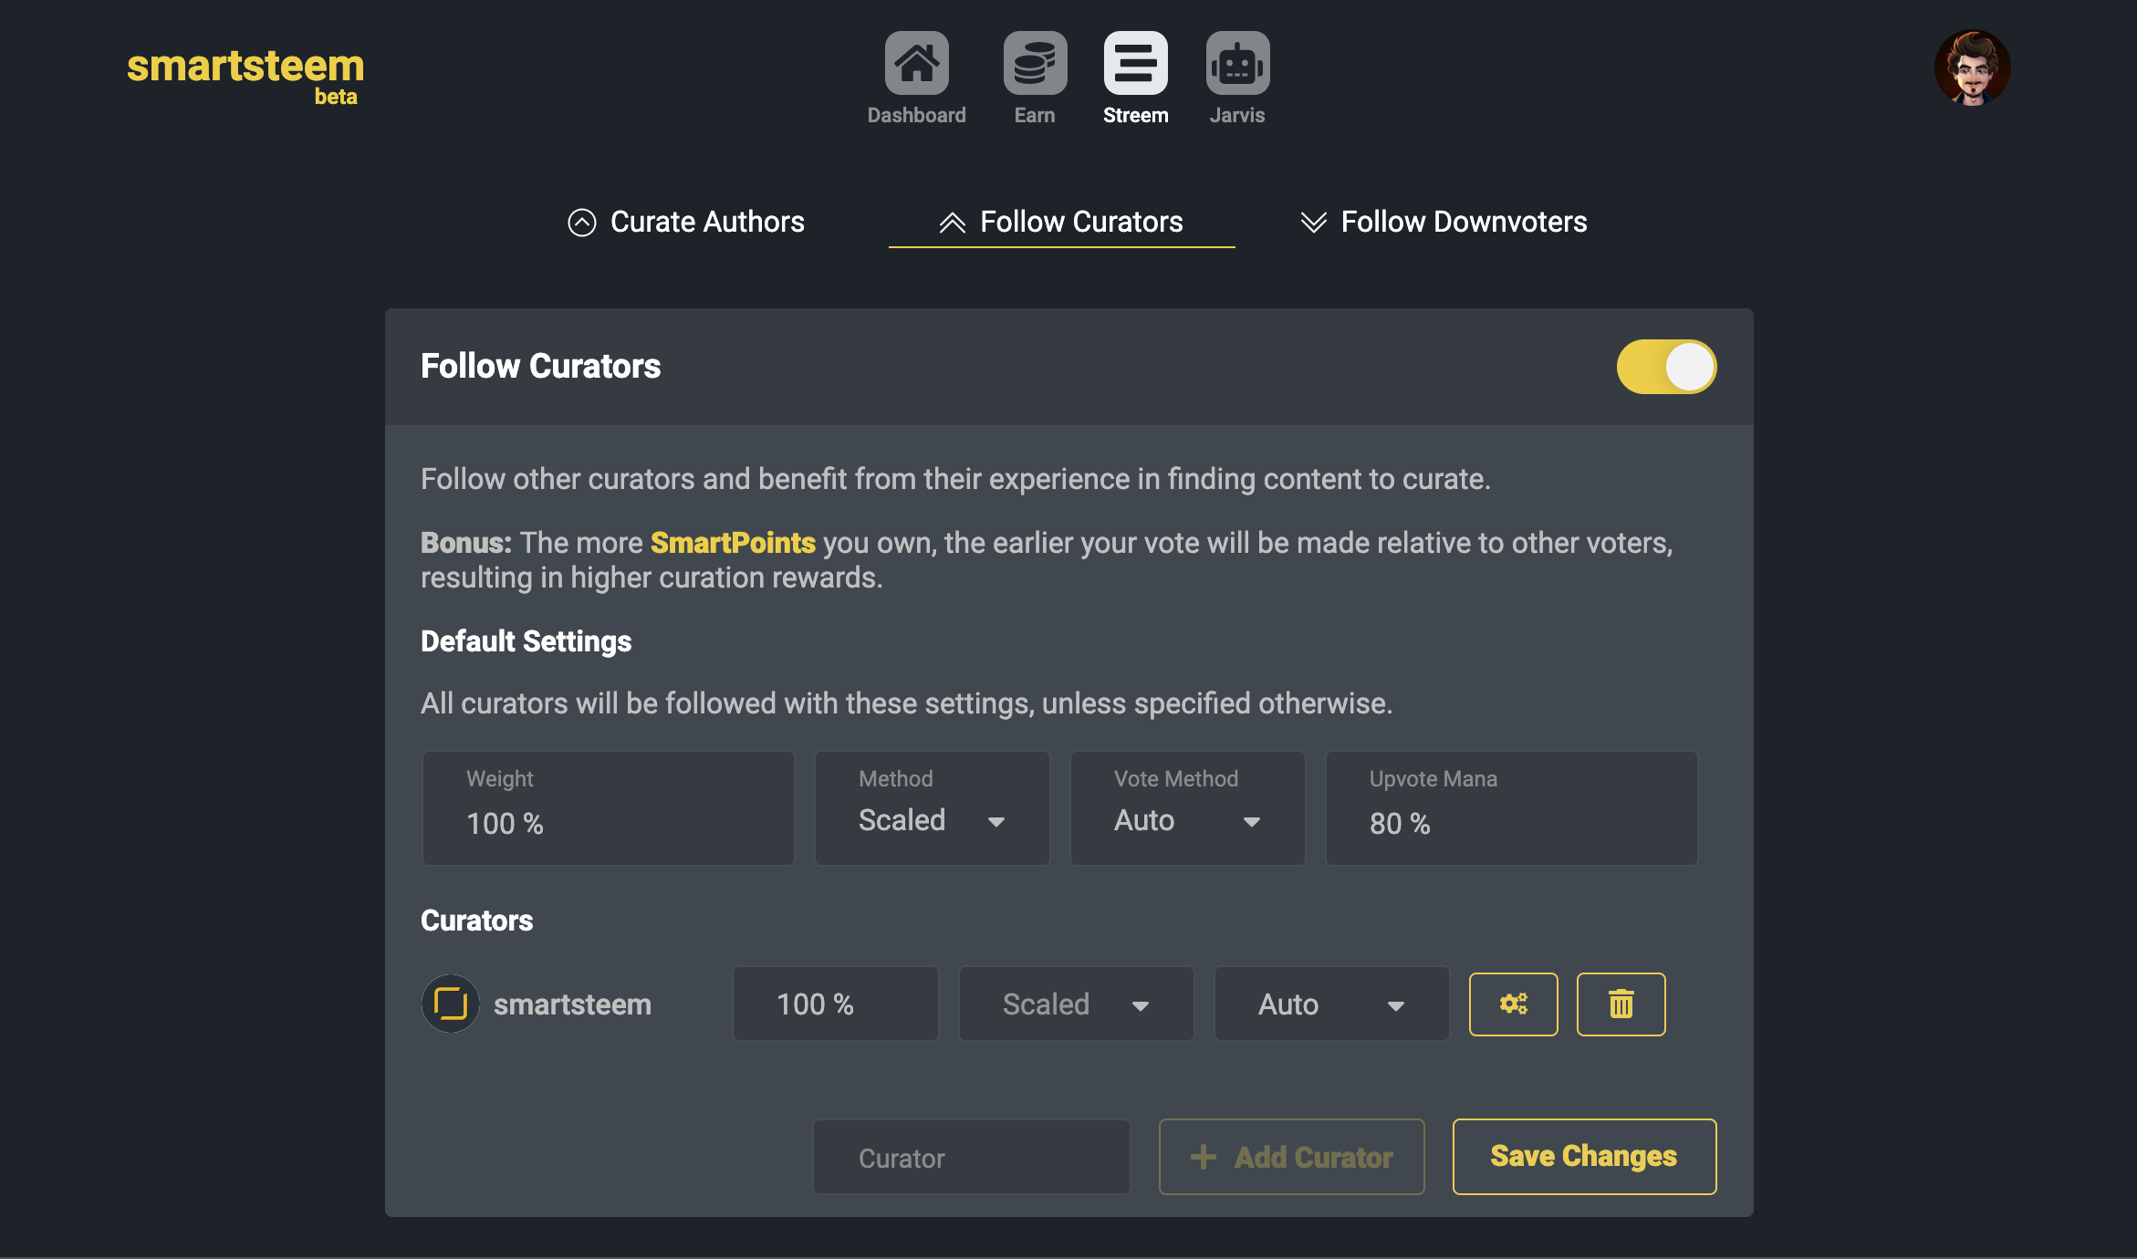Open the Dashboard home icon
Viewport: 2137px width, 1259px height.
coord(916,63)
